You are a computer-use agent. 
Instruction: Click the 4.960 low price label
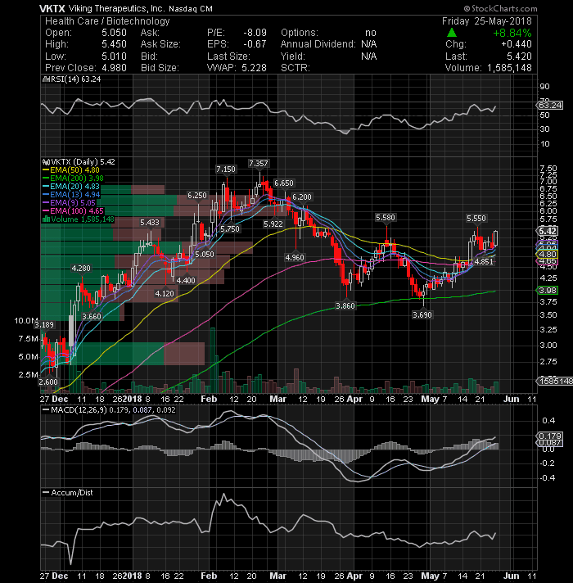[295, 257]
